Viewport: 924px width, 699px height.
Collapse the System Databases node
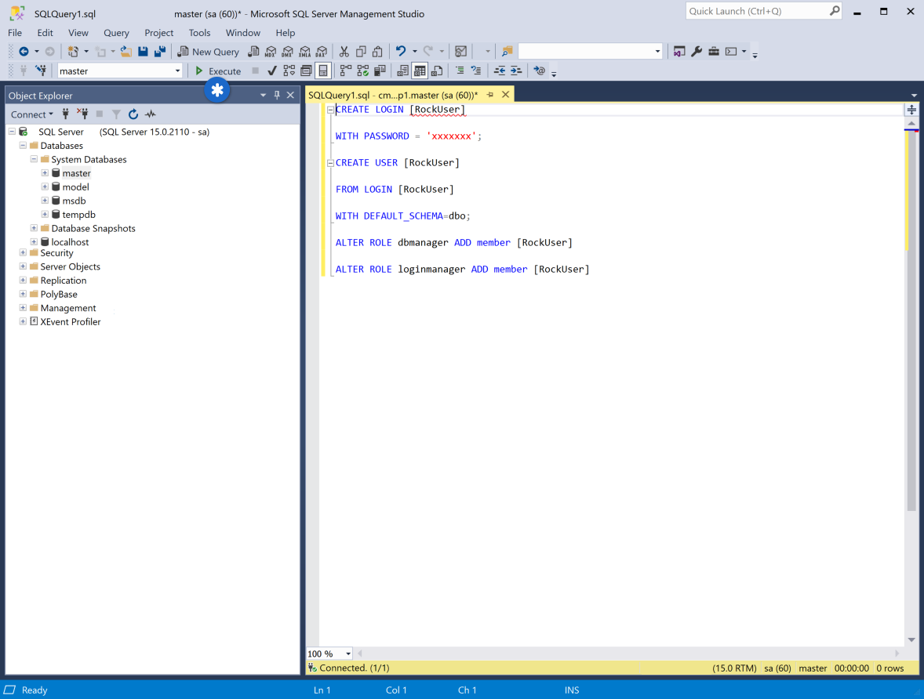[34, 159]
